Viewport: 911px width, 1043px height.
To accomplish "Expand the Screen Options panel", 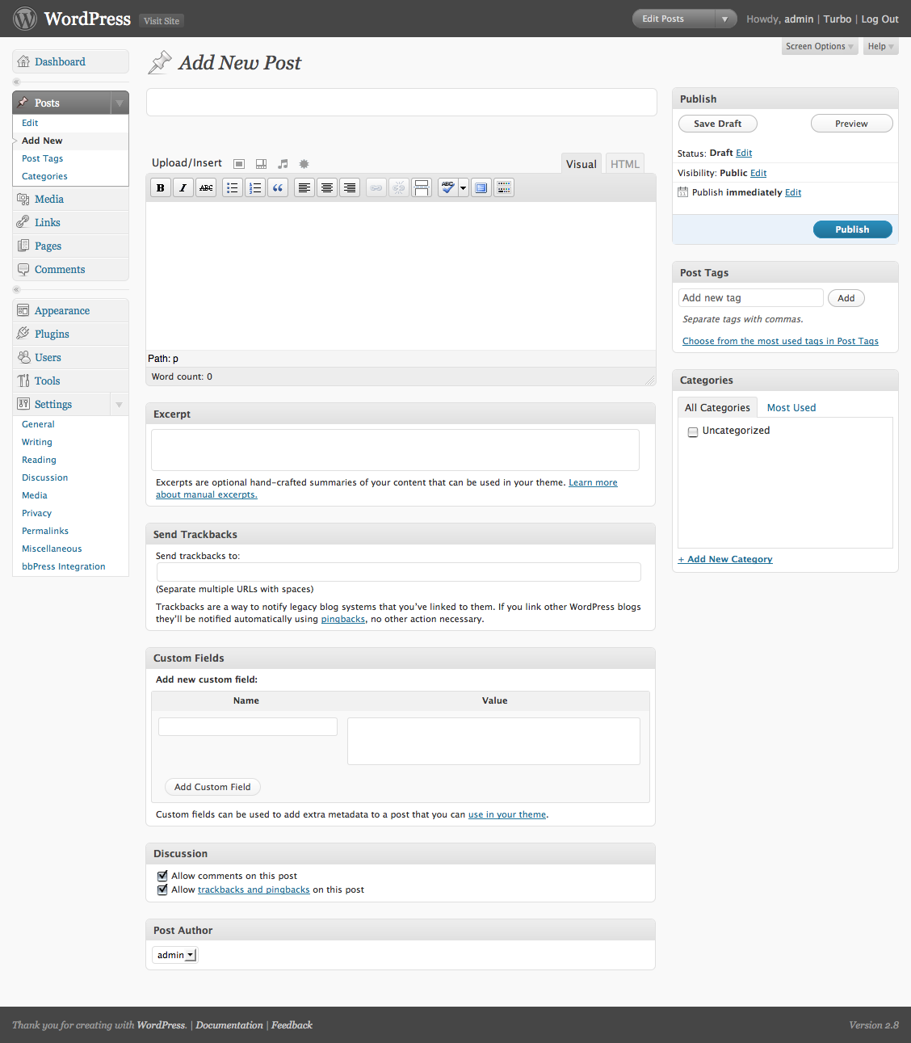I will tap(819, 47).
